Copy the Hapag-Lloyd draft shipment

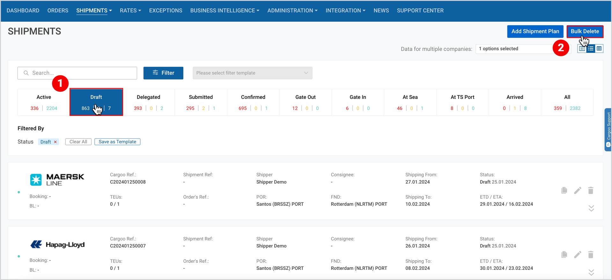(x=564, y=254)
